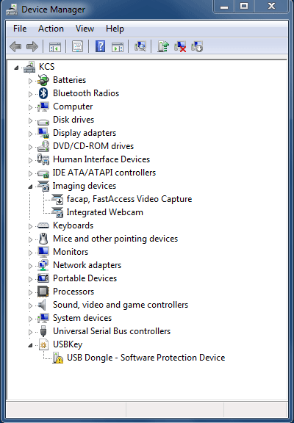Click the Disk drives icon
This screenshot has width=294, height=423.
[x=43, y=122]
